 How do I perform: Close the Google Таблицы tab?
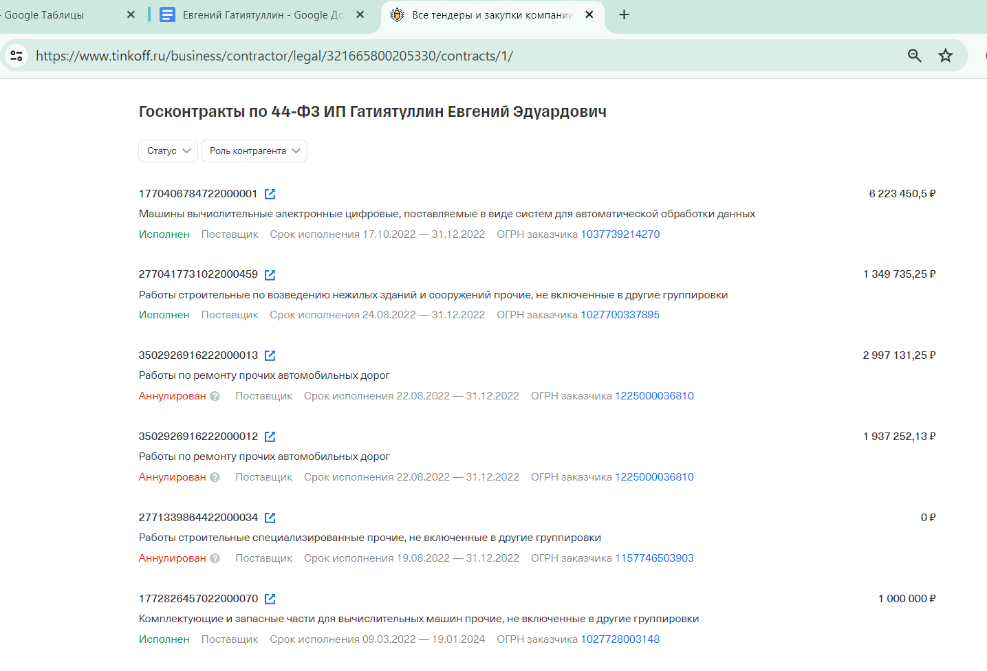point(131,14)
